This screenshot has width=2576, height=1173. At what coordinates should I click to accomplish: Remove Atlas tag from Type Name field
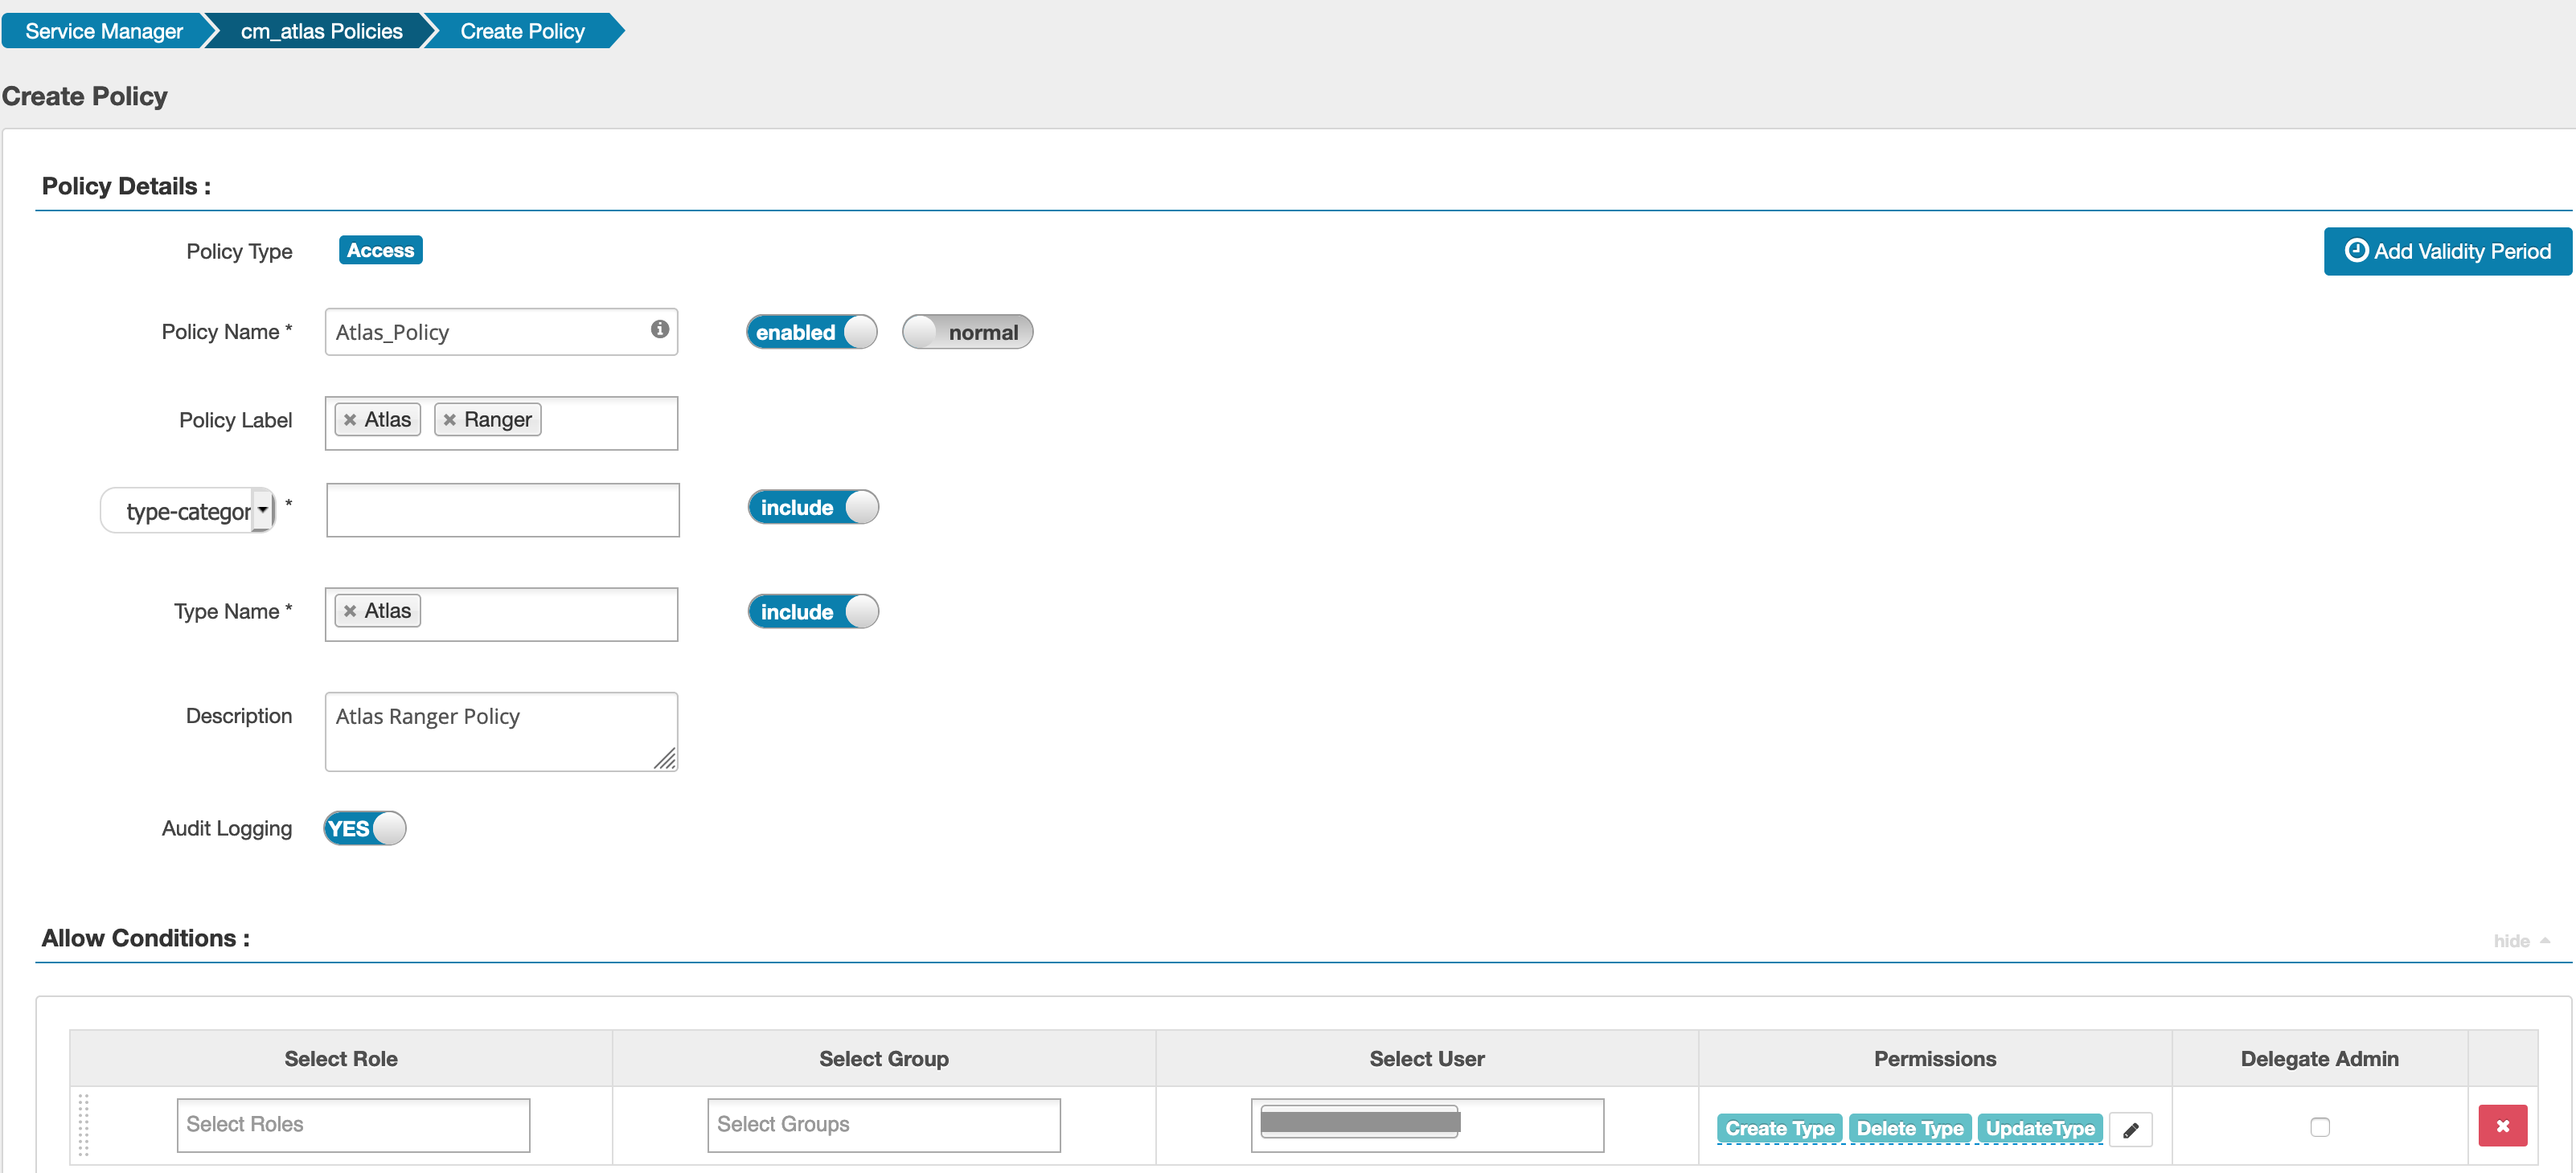pyautogui.click(x=350, y=611)
